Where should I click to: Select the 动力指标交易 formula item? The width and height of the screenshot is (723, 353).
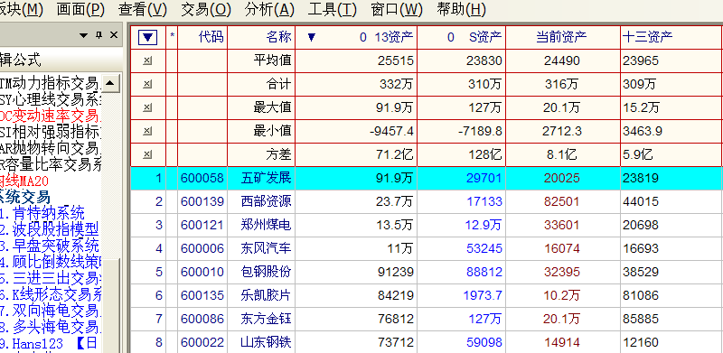click(51, 83)
